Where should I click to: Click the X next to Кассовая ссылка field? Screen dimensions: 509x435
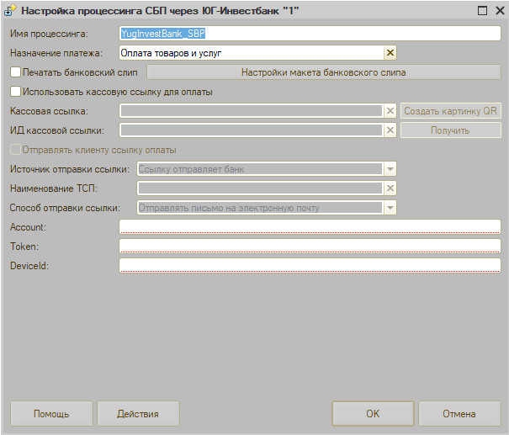click(x=390, y=111)
